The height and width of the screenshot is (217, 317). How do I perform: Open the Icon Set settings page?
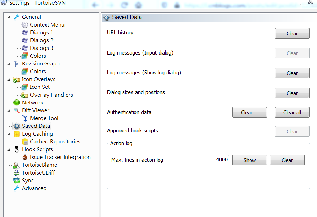40,87
